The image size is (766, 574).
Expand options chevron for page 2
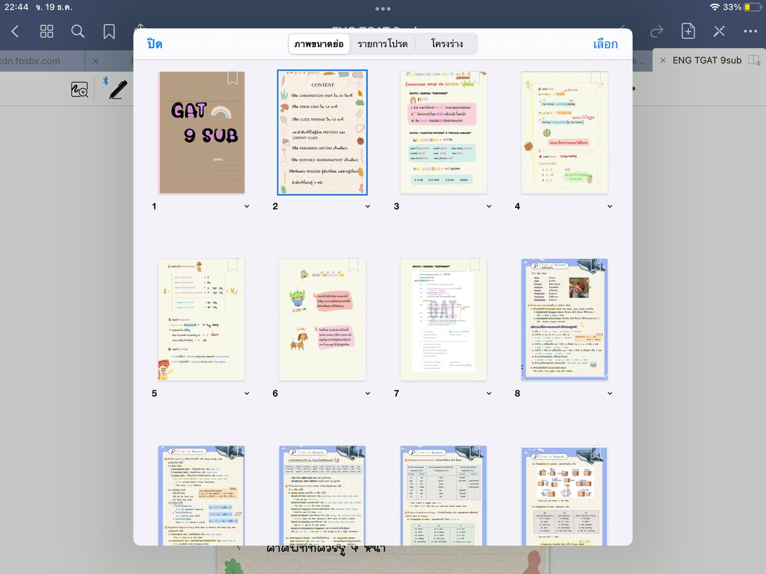(x=368, y=207)
